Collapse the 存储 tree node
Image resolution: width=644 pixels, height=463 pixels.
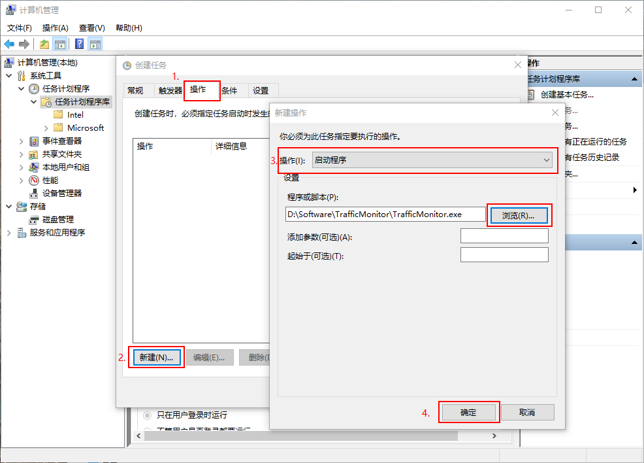pos(9,207)
